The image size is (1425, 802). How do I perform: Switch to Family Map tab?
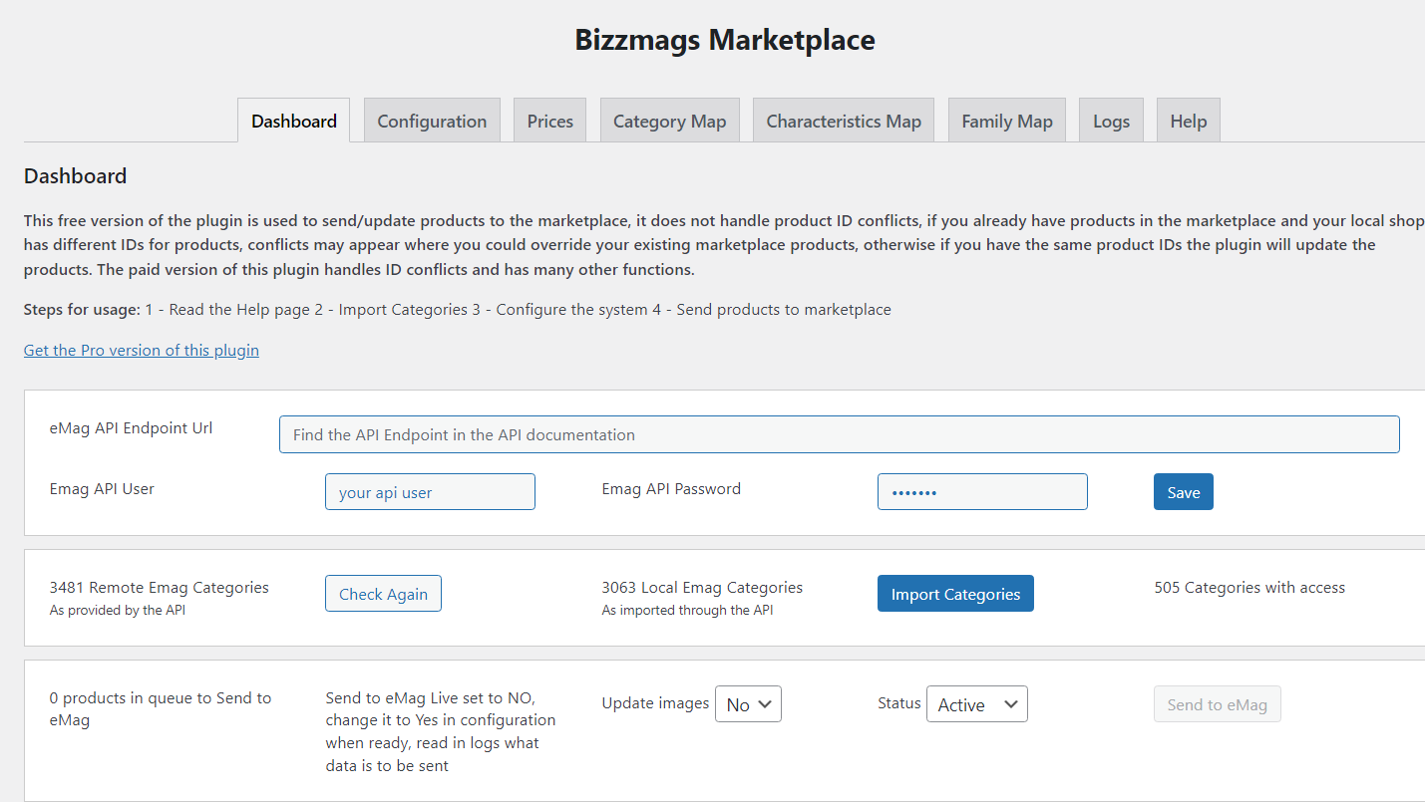1006,121
